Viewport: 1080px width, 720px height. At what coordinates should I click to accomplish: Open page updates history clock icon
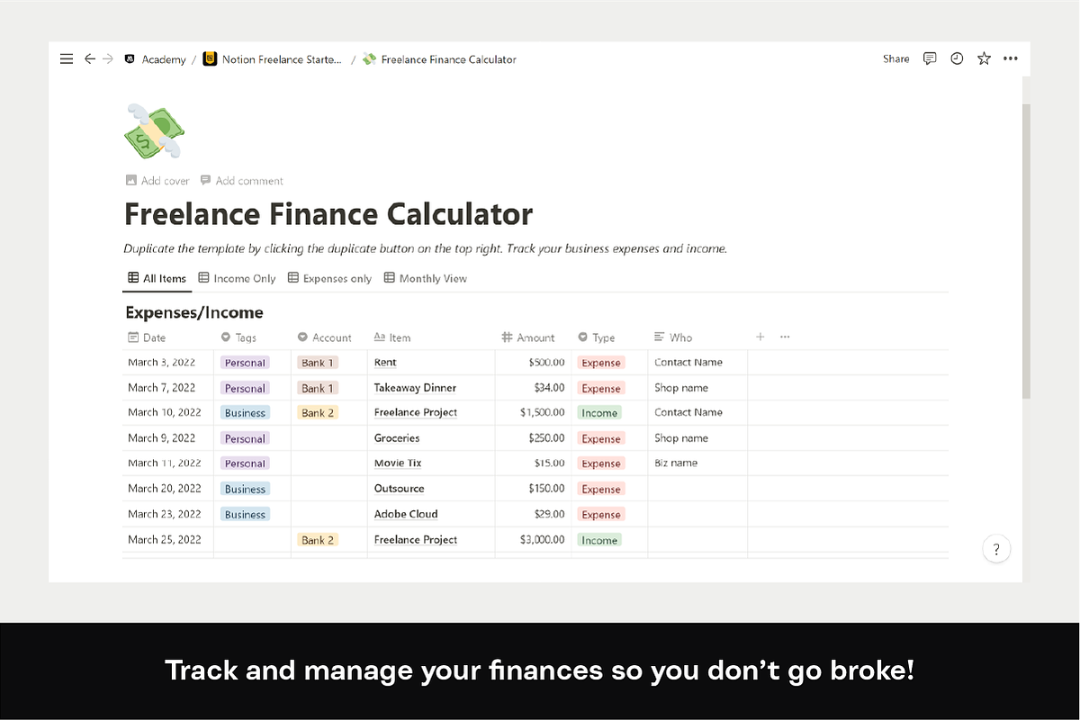click(x=957, y=58)
